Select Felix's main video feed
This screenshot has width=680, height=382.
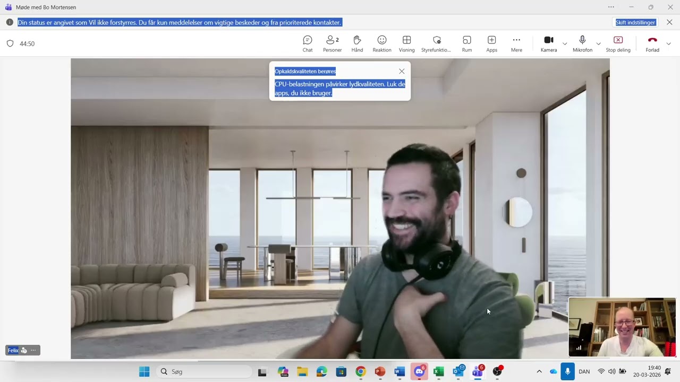340,209
